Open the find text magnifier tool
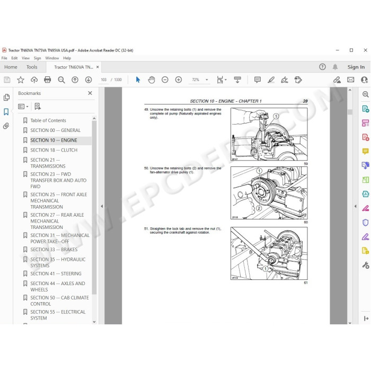 pos(61,79)
